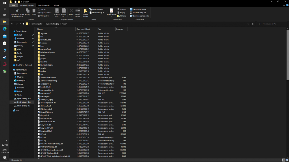Viewport: 289px width, 162px height.
Task: Click Zaznacz wszystko
Action: click(x=138, y=9)
